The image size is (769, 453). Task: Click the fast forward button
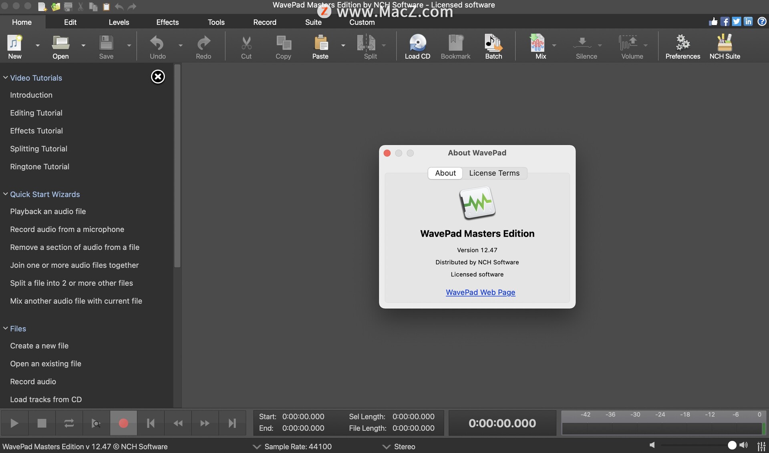click(205, 423)
